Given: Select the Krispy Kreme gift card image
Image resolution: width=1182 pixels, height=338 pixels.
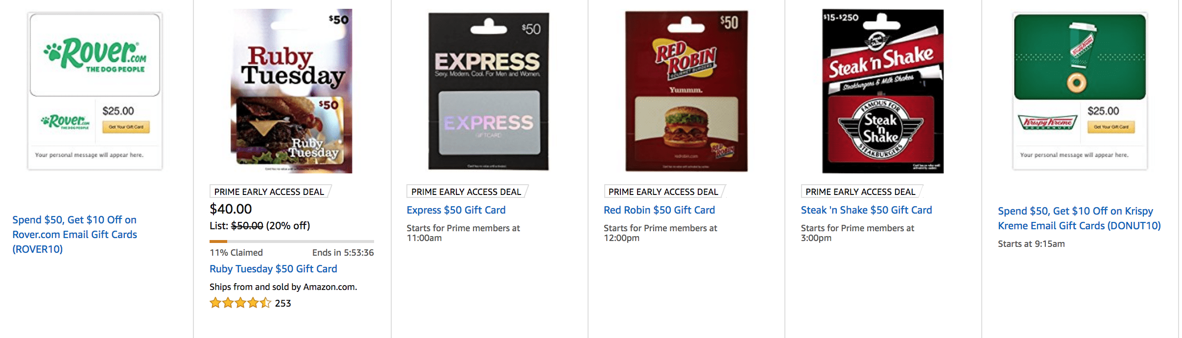Looking at the screenshot, I should [1080, 91].
